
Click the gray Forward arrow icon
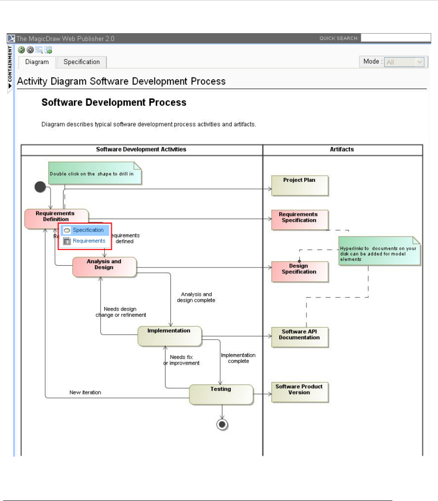(x=30, y=50)
